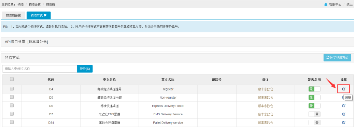Disable the 是否启用 switch for D6
This screenshot has height=130, width=355.
[x=314, y=106]
